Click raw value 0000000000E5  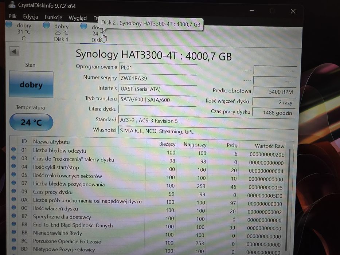(x=266, y=188)
